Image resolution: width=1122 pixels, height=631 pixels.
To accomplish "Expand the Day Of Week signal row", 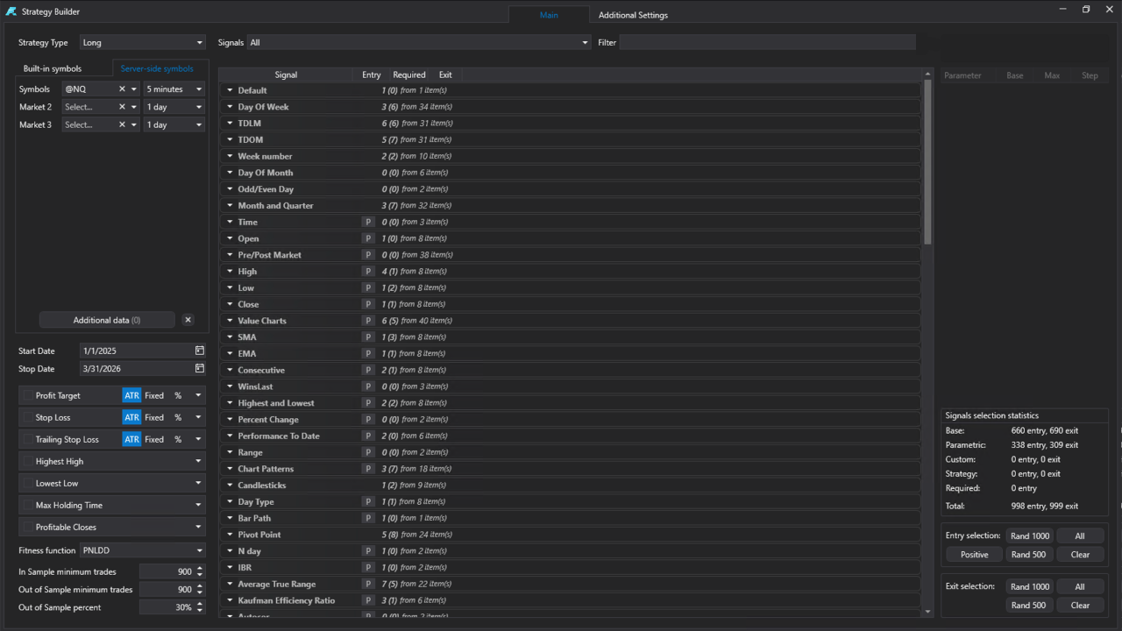I will (231, 106).
